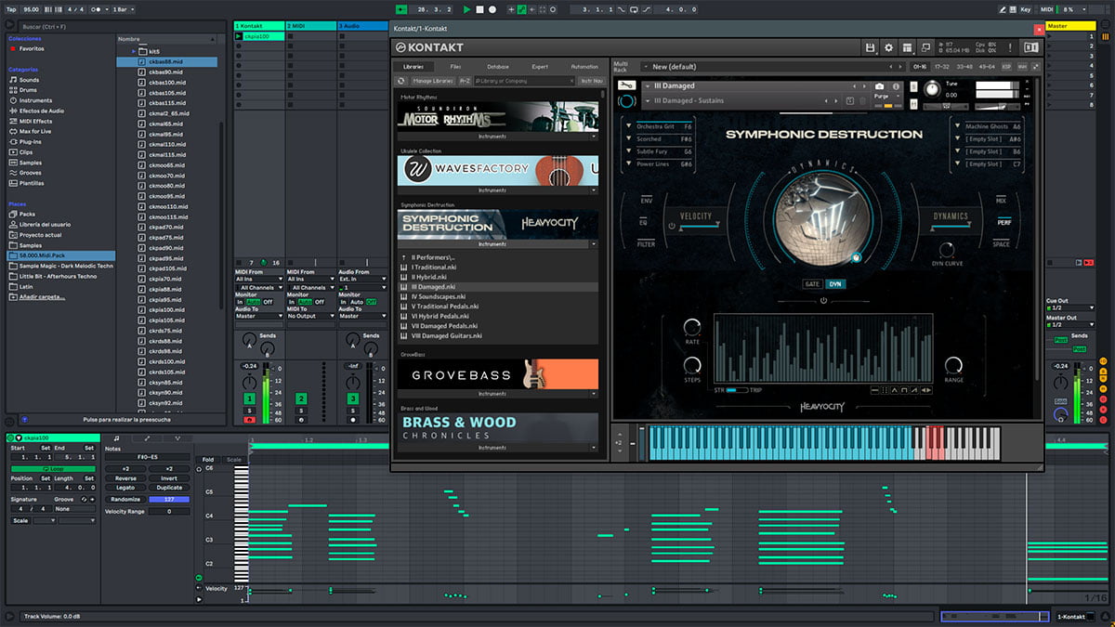
Task: Toggle the Velocity power icon
Action: (x=672, y=226)
